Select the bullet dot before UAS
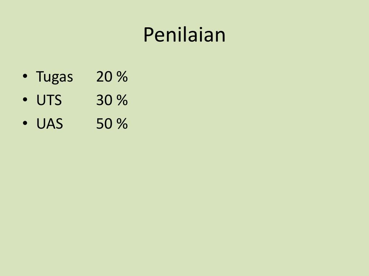This screenshot has width=369, height=276. [25, 123]
